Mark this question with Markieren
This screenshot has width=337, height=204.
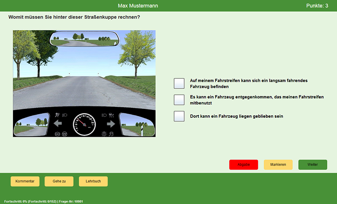tap(278, 164)
